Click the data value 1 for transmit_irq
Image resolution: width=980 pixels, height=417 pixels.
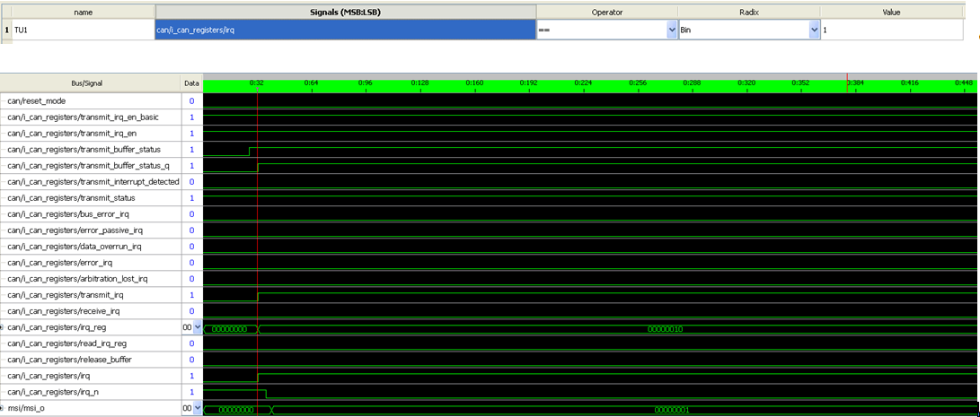point(192,295)
